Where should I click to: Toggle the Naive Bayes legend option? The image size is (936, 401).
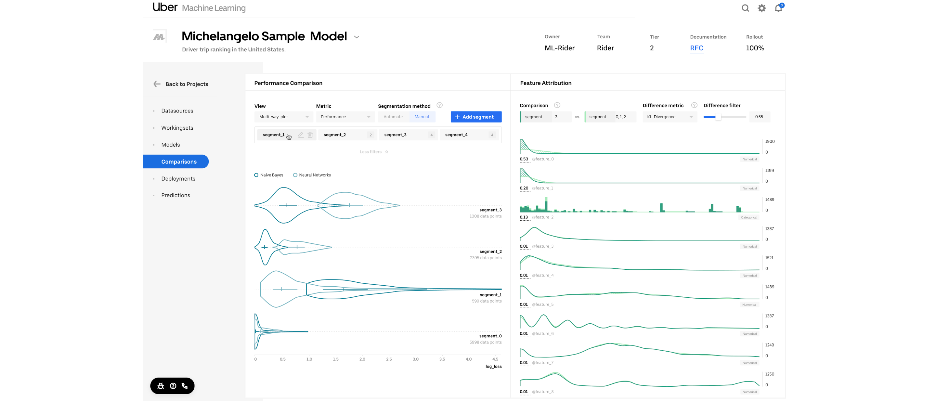coord(256,175)
